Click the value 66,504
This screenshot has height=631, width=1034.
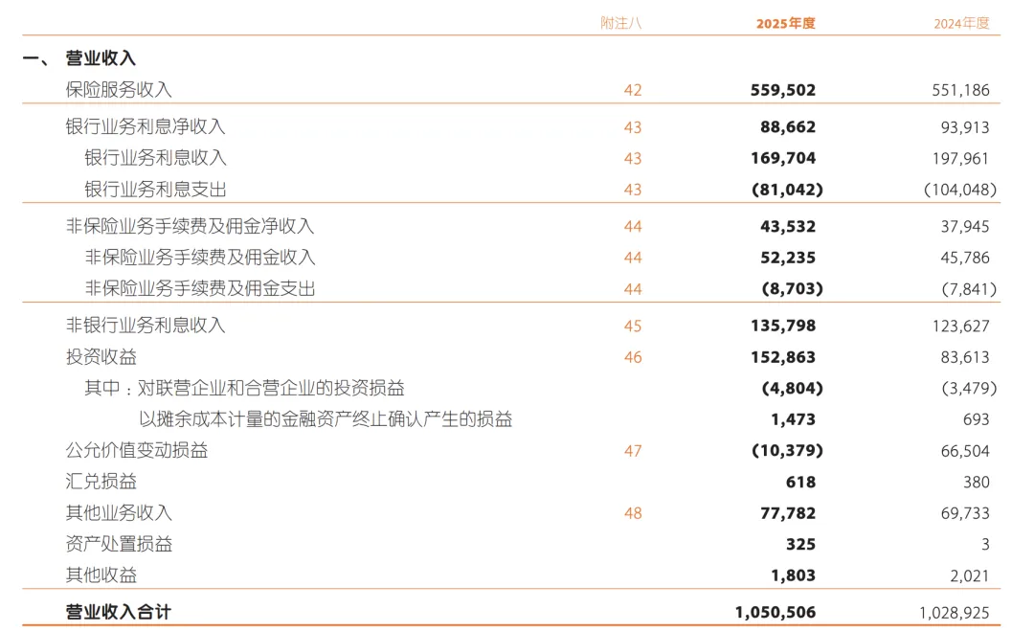point(965,451)
